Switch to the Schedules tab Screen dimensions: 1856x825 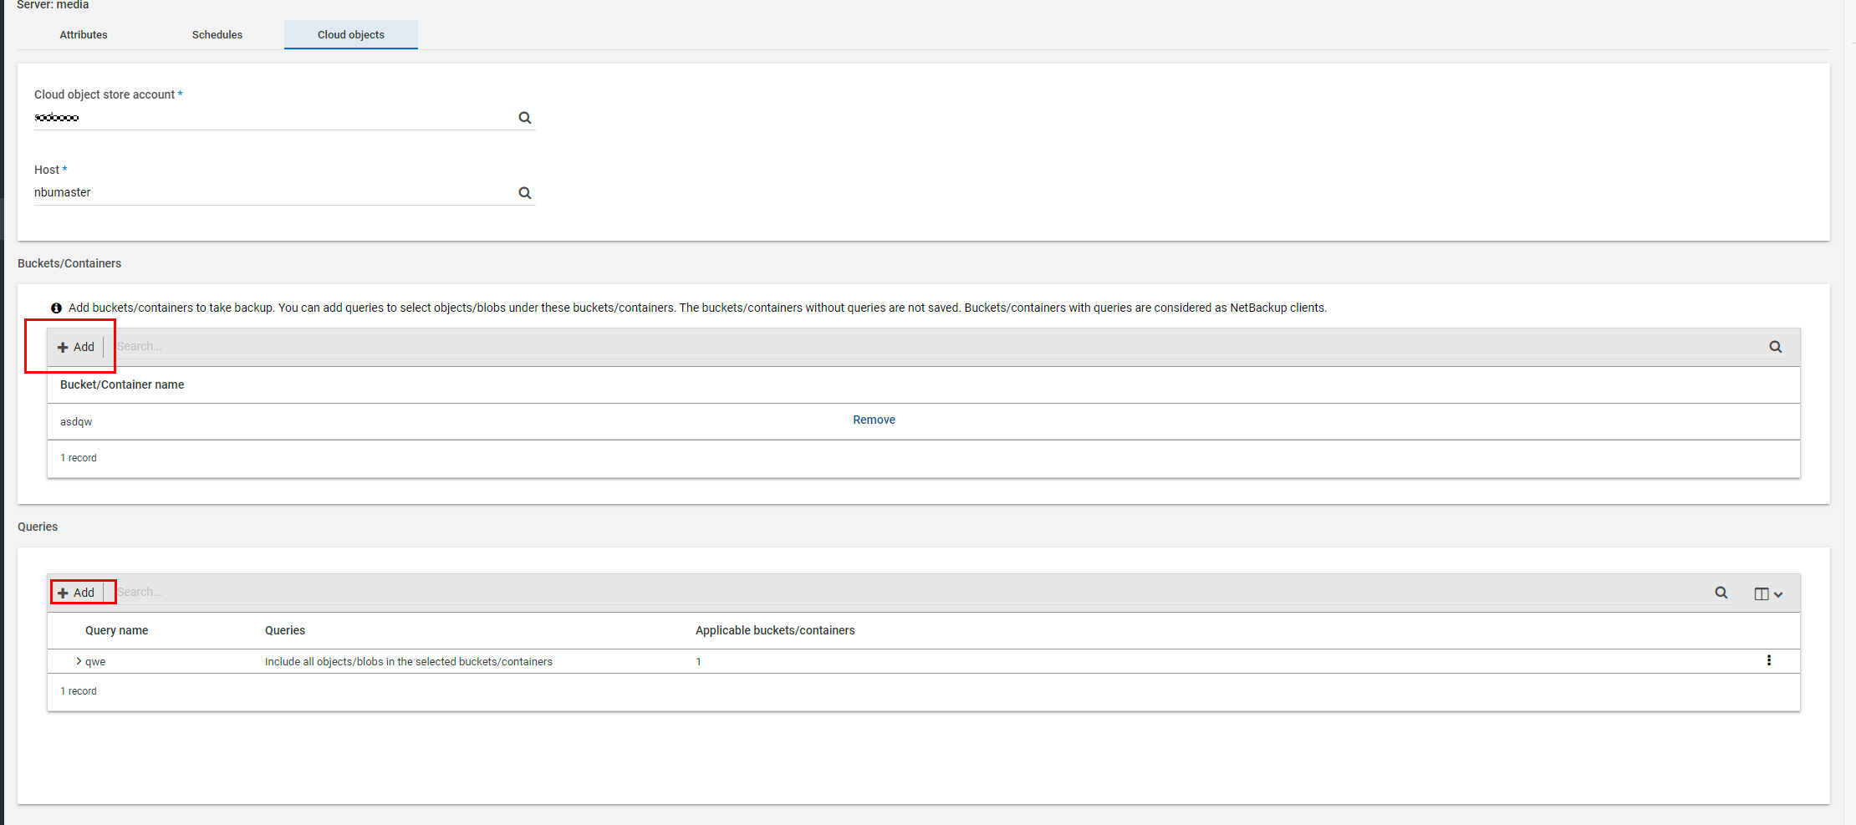[217, 34]
